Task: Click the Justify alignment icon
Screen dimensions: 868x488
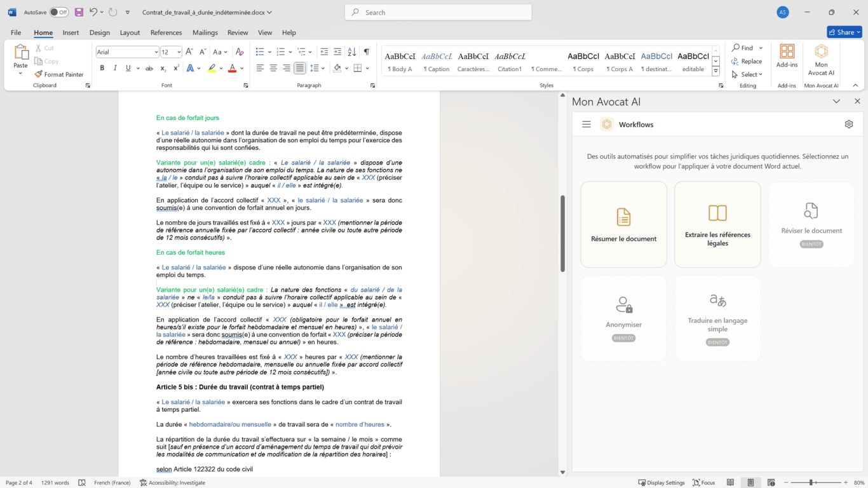Action: coord(300,68)
